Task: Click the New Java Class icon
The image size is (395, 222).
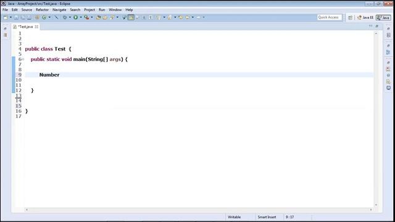Action: pos(44,17)
